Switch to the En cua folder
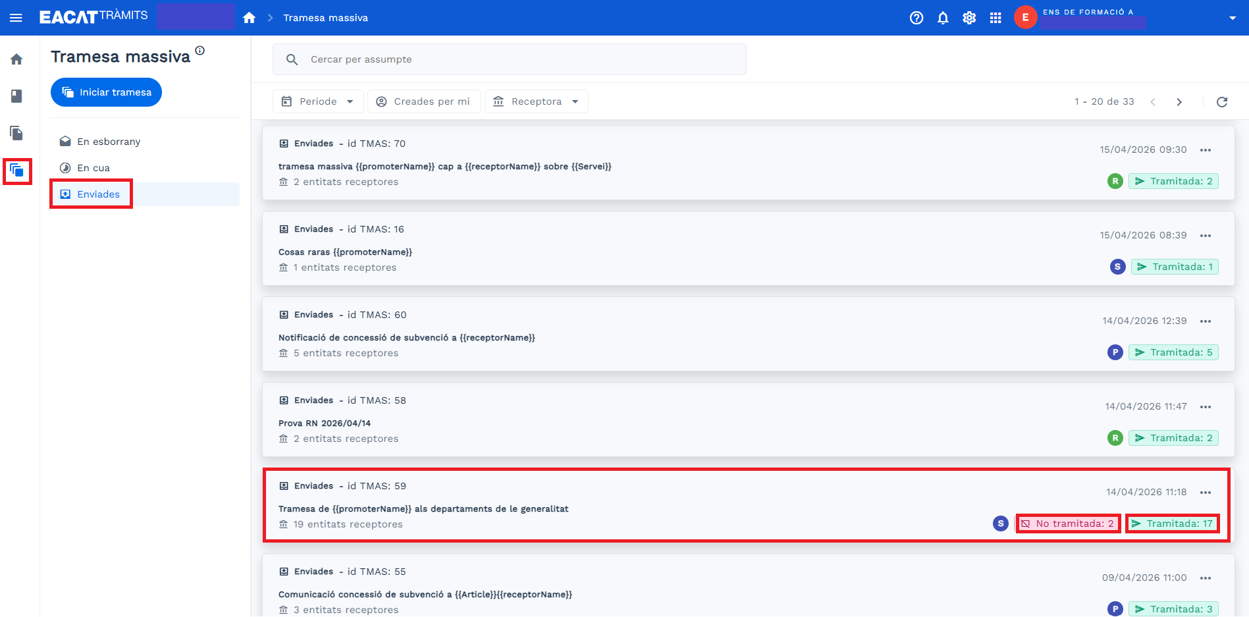1249x617 pixels. 93,168
